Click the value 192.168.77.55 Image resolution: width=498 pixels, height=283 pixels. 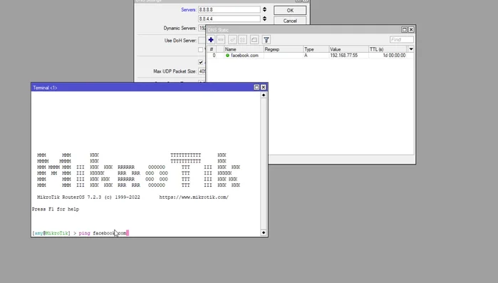(x=343, y=56)
